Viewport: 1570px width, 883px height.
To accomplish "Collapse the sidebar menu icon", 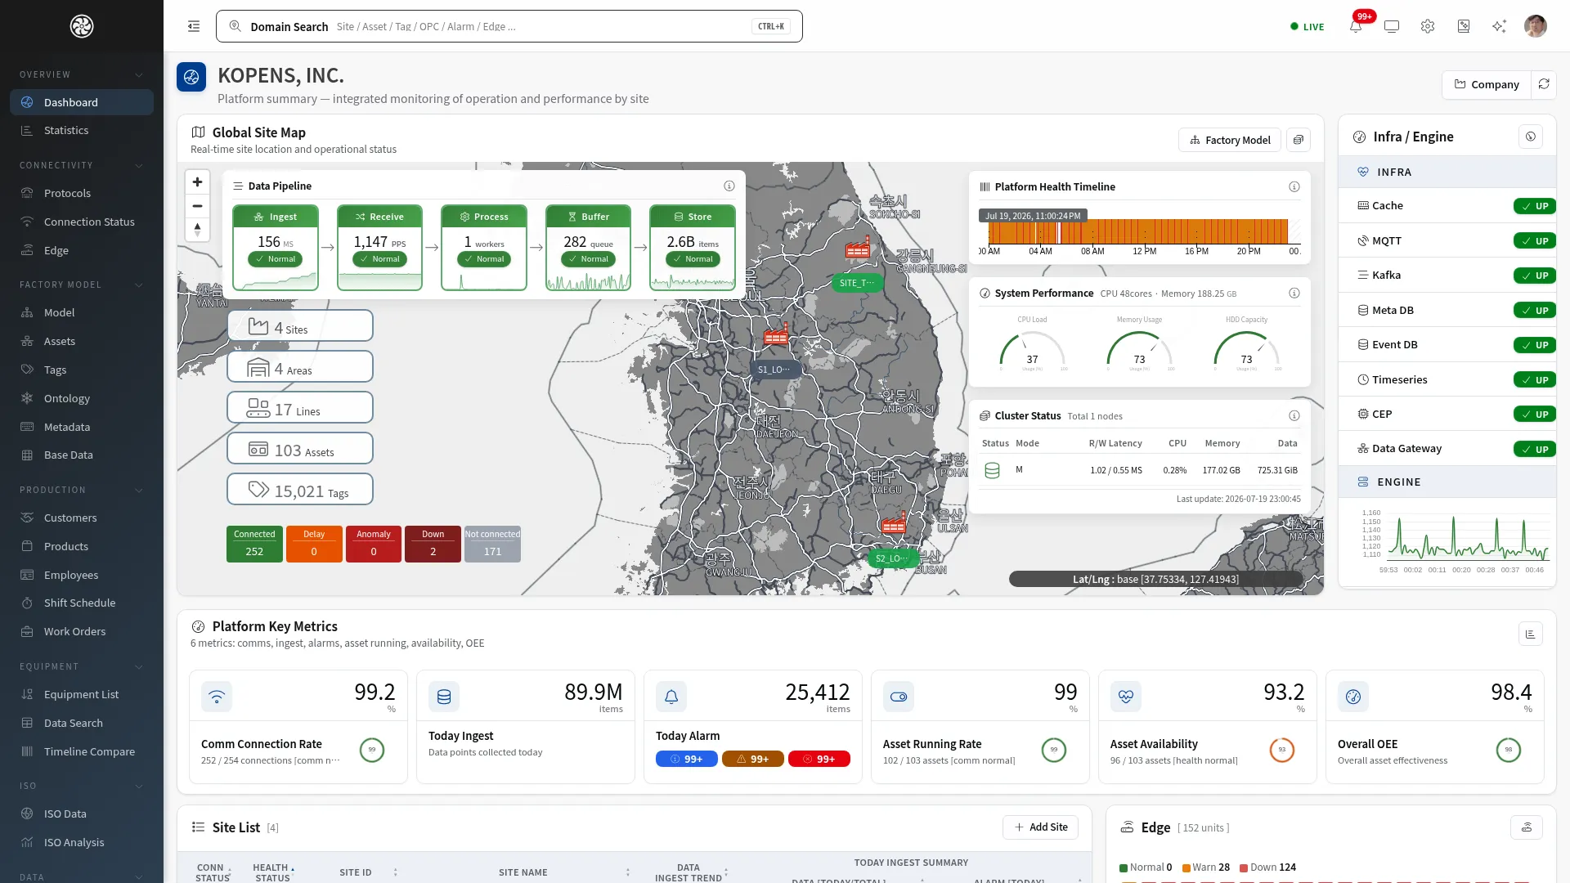I will click(194, 26).
